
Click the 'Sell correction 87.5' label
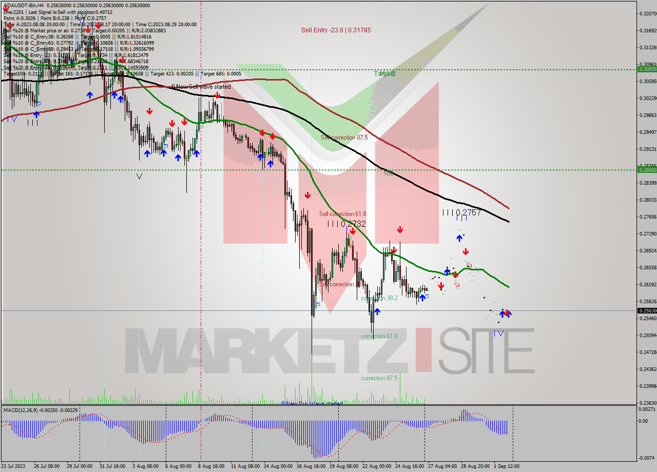(344, 137)
